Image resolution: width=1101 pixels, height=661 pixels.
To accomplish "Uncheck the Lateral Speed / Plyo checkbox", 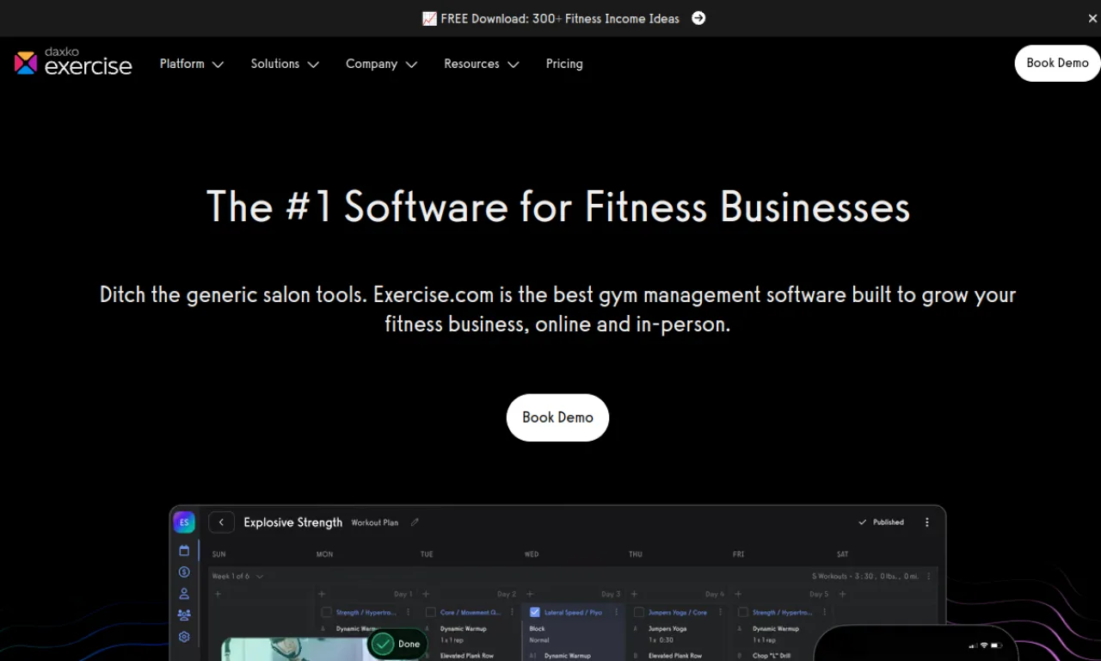I will (535, 613).
